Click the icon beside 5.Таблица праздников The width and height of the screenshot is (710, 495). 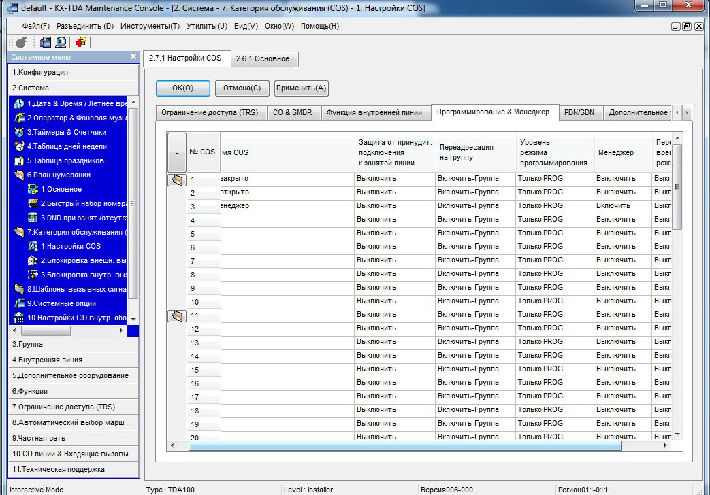click(19, 160)
